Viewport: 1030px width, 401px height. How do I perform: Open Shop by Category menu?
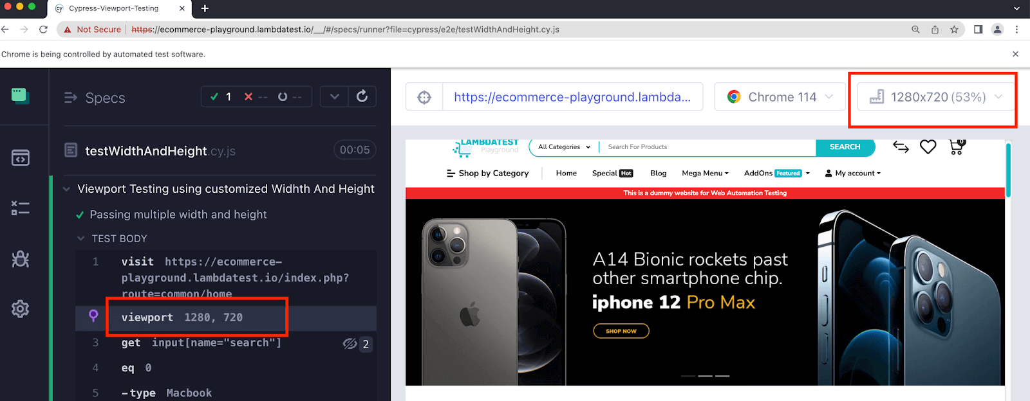point(487,174)
